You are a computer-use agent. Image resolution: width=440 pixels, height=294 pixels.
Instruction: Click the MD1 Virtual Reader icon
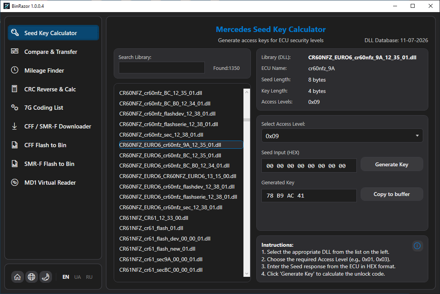tap(14, 182)
